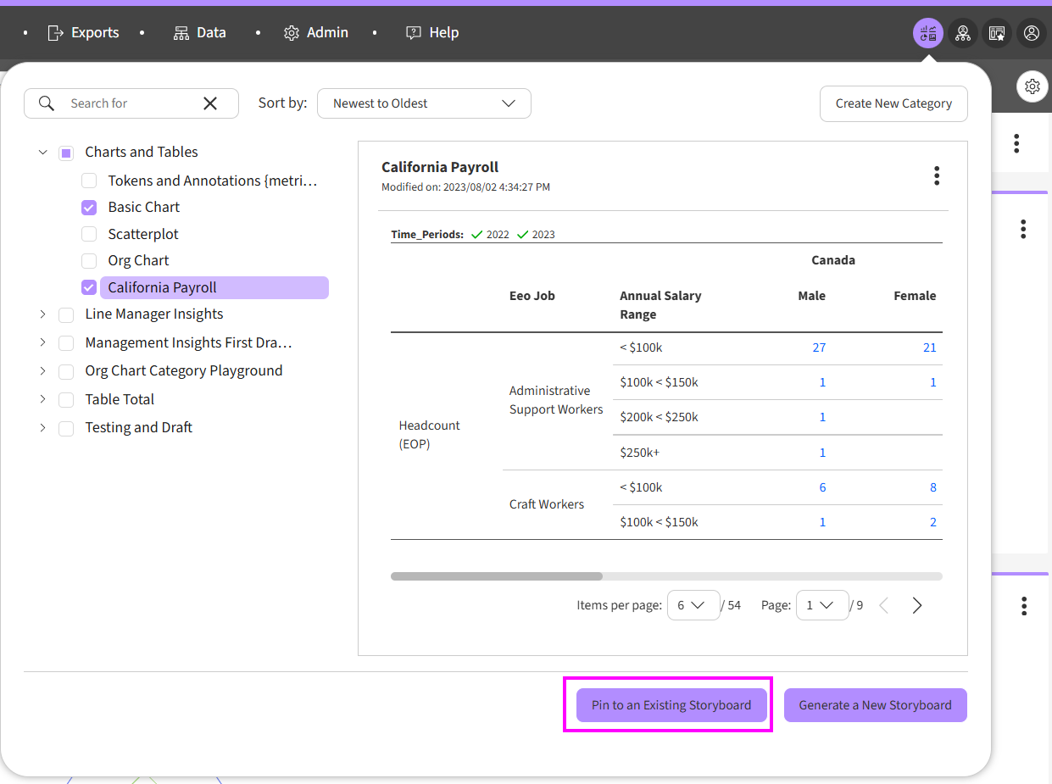The image size is (1052, 784).
Task: Click Pin to an Existing Storyboard
Action: coord(671,705)
